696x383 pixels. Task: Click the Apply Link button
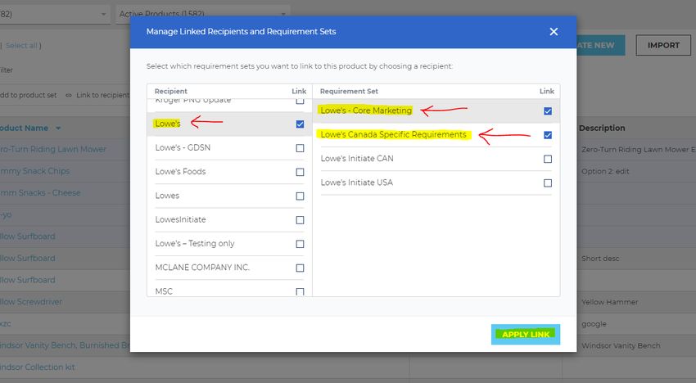click(x=526, y=334)
